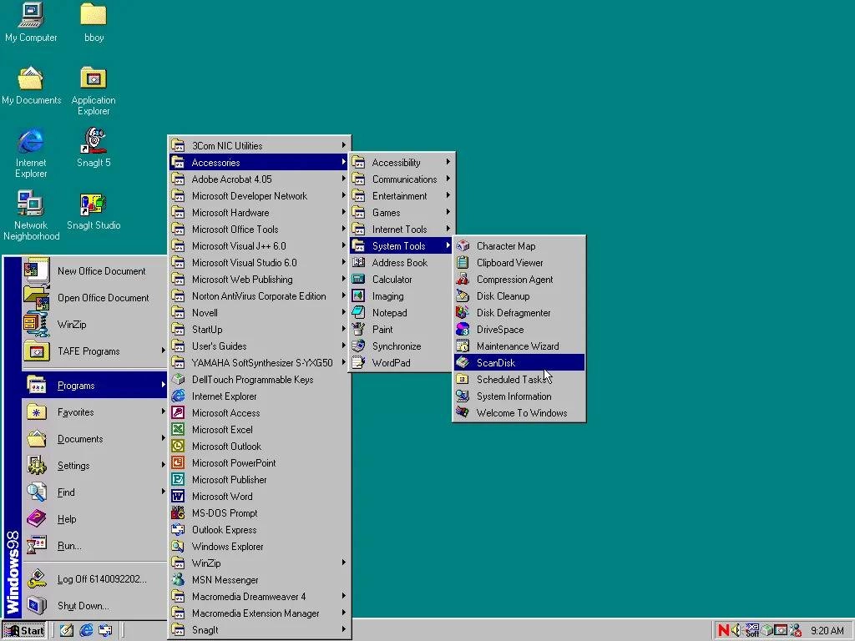
Task: Click the clock showing 9:20 AM
Action: coord(827,631)
